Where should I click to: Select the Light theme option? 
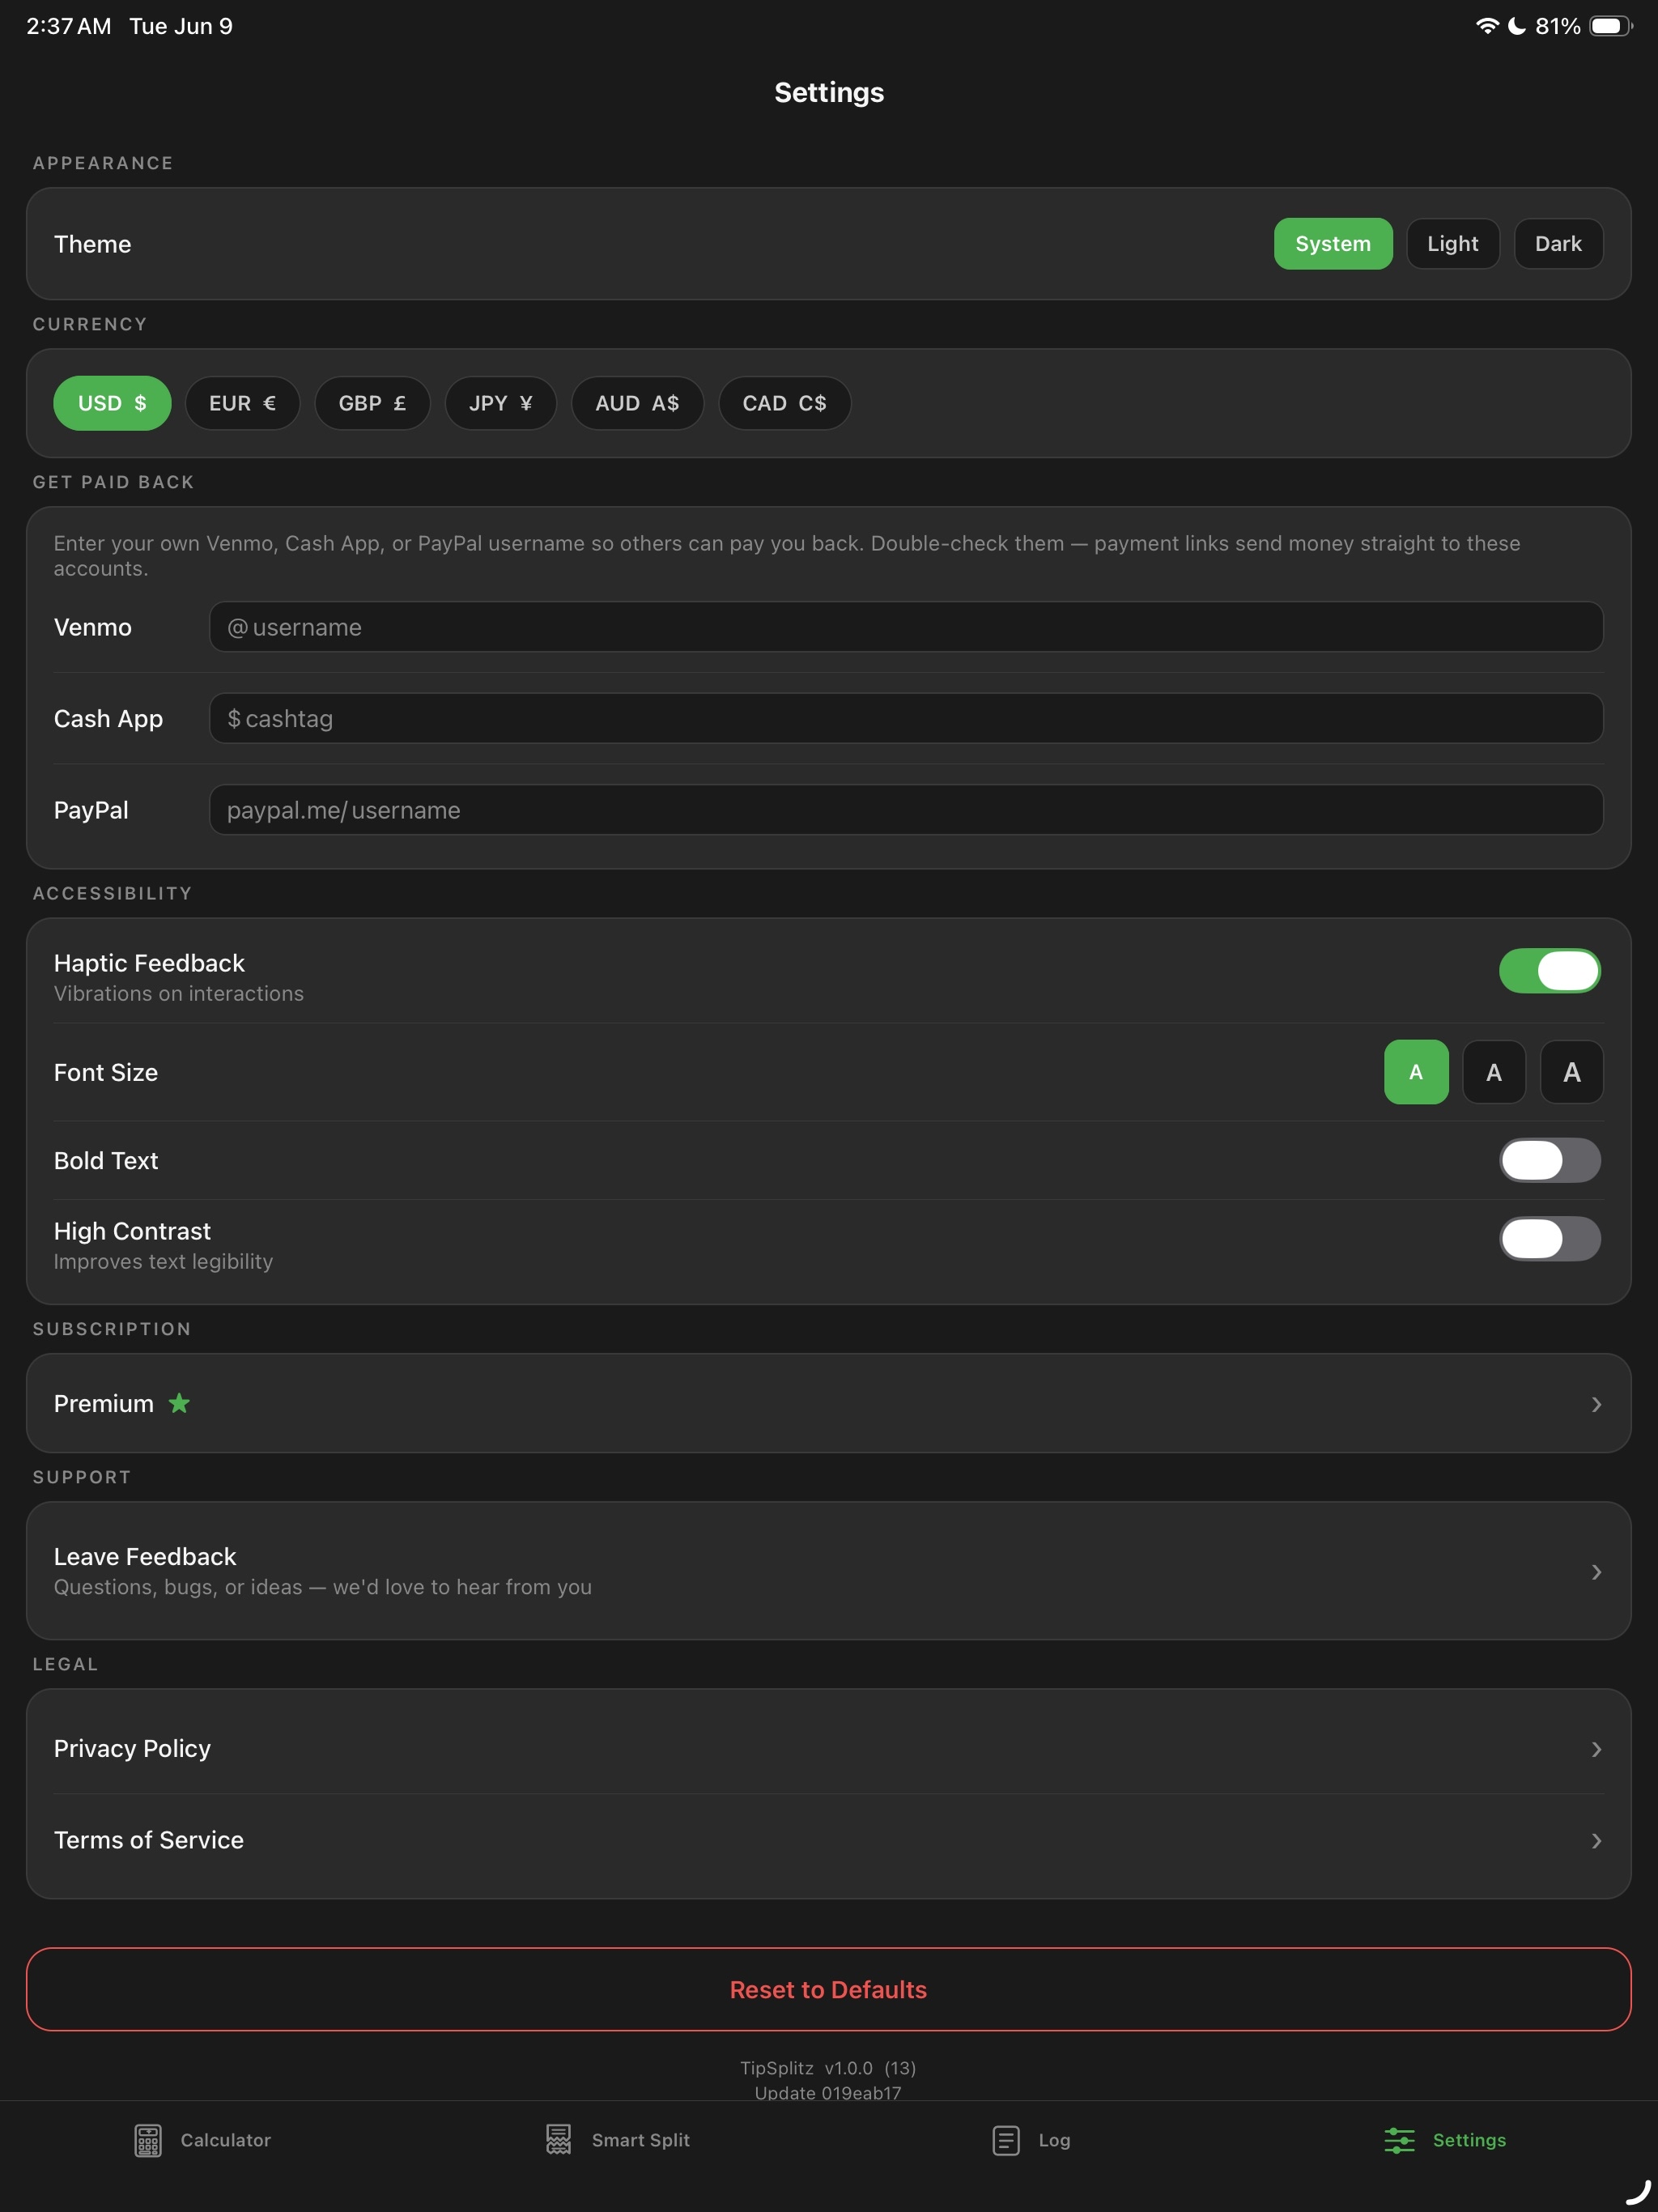coord(1452,244)
